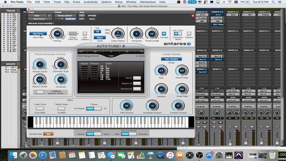Click the Antares logo icon
286x161 pixels.
[x=189, y=44]
